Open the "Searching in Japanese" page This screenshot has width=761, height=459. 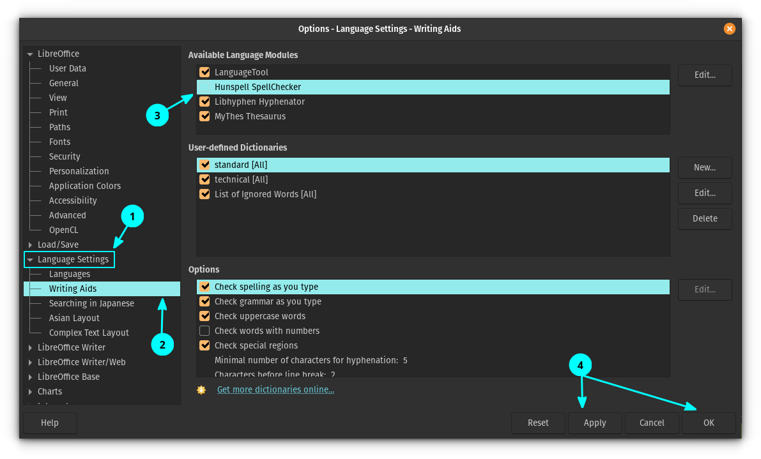point(91,303)
